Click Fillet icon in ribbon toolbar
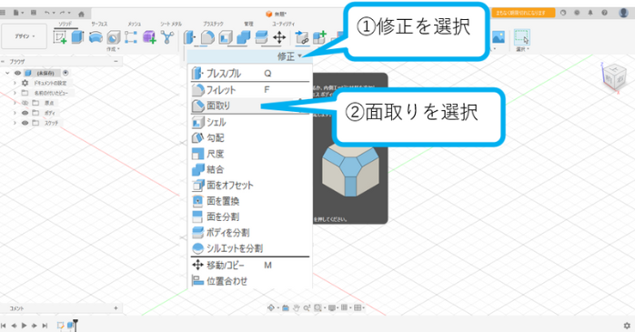 (207, 37)
